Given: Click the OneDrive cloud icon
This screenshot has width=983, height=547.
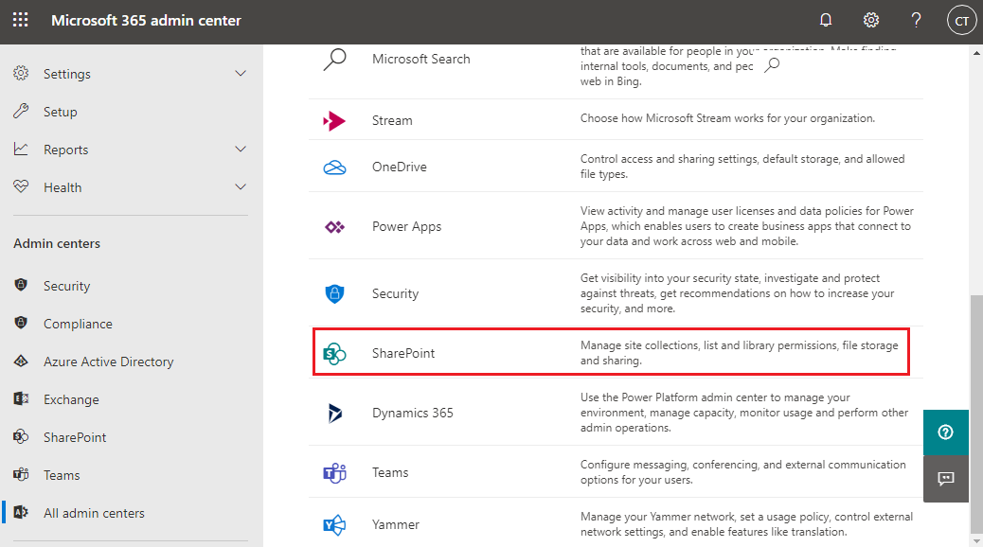Looking at the screenshot, I should pos(335,168).
